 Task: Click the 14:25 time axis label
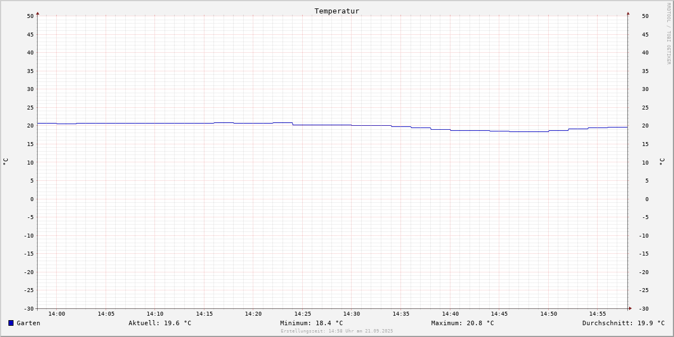303,313
